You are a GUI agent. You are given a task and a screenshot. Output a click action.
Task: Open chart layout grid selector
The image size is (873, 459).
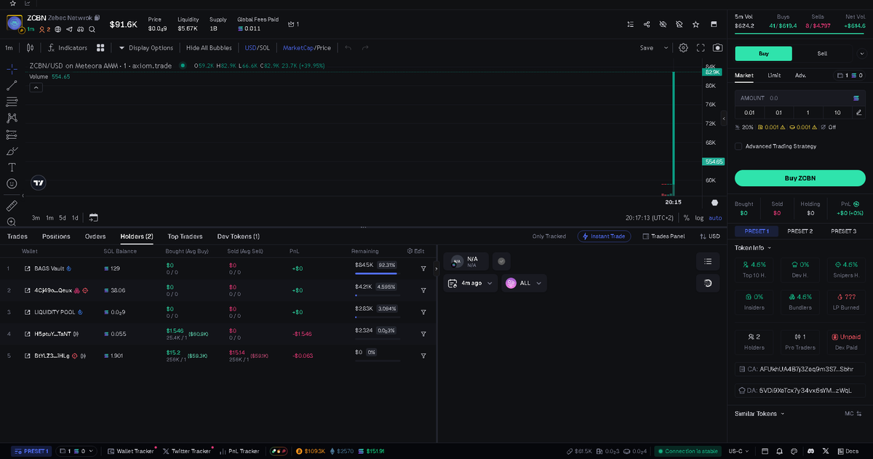(101, 48)
